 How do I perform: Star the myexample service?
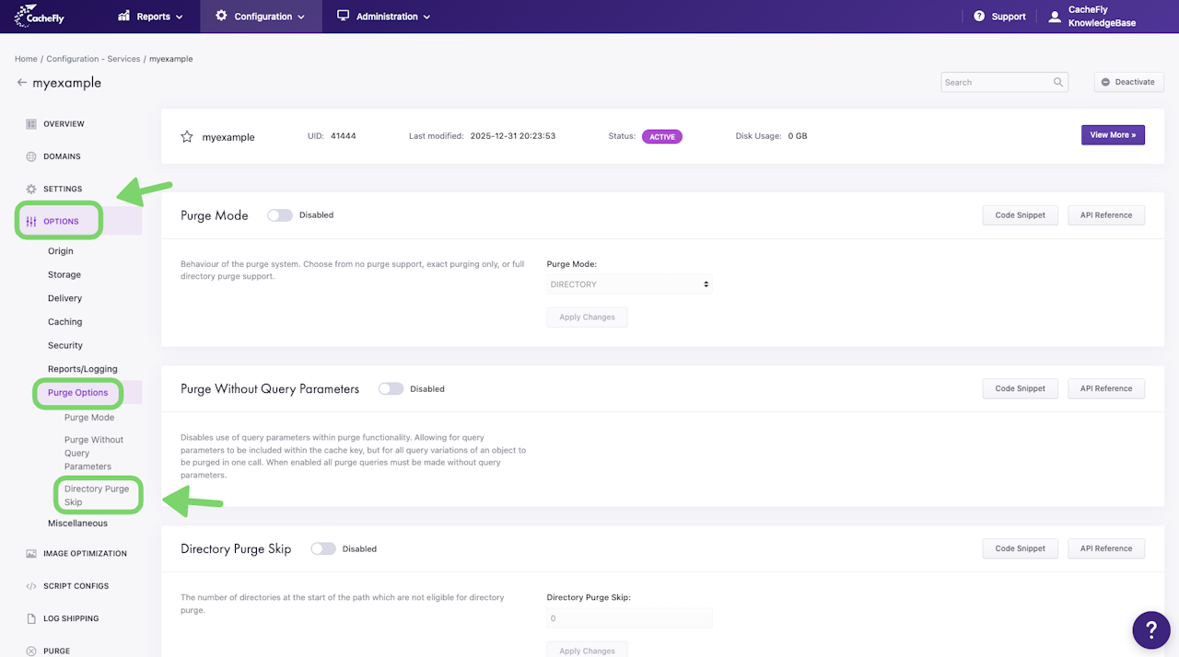pos(187,136)
